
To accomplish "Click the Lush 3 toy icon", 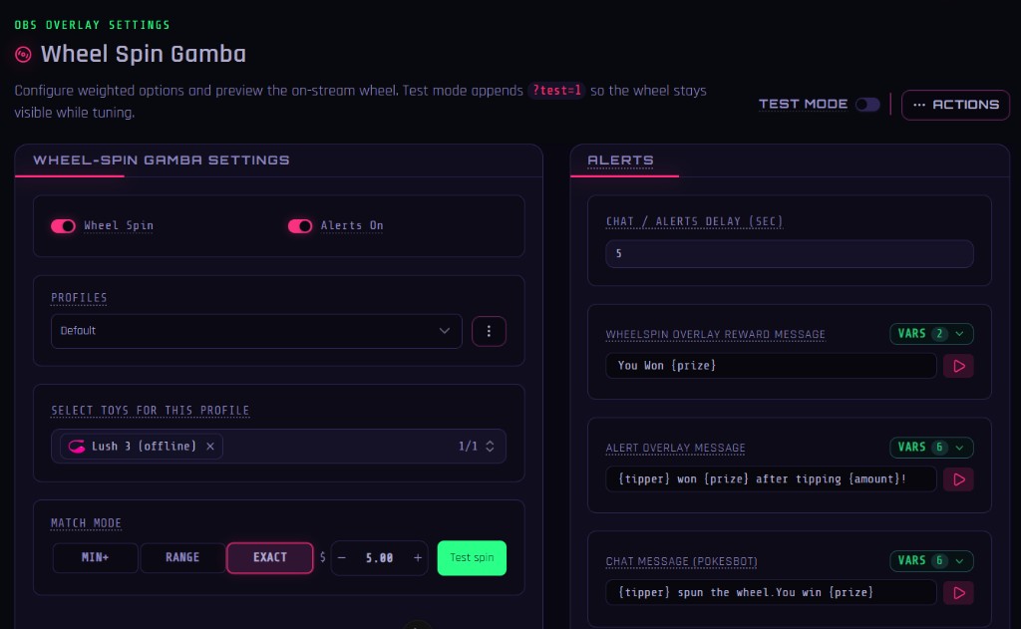I will (x=77, y=446).
